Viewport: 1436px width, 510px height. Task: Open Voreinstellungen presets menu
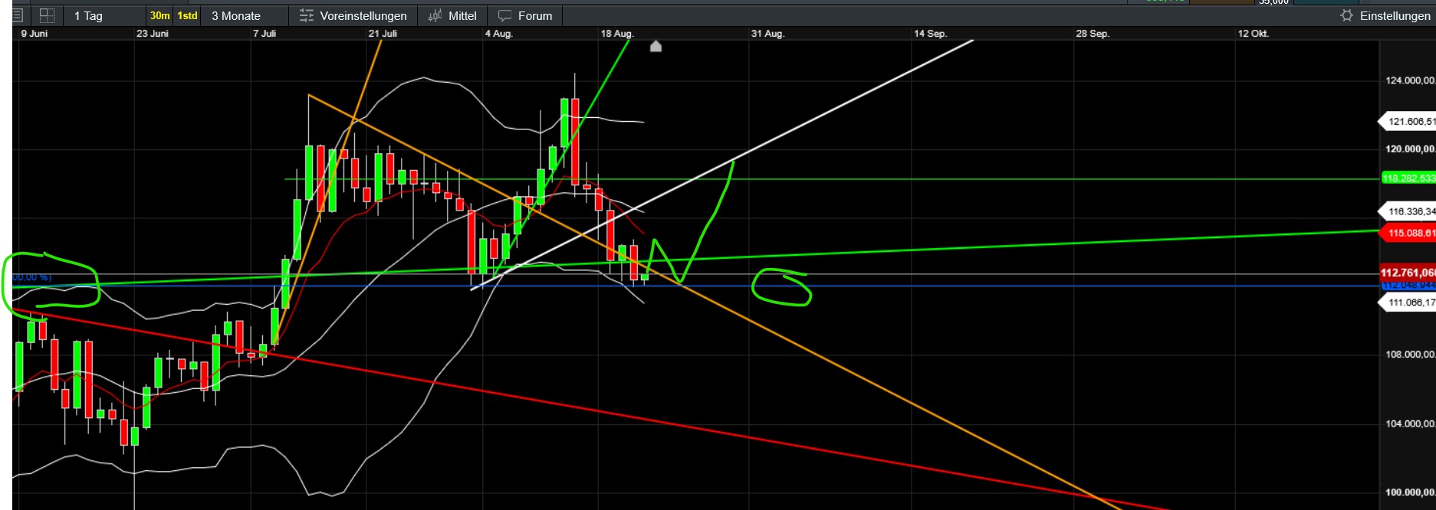(353, 15)
